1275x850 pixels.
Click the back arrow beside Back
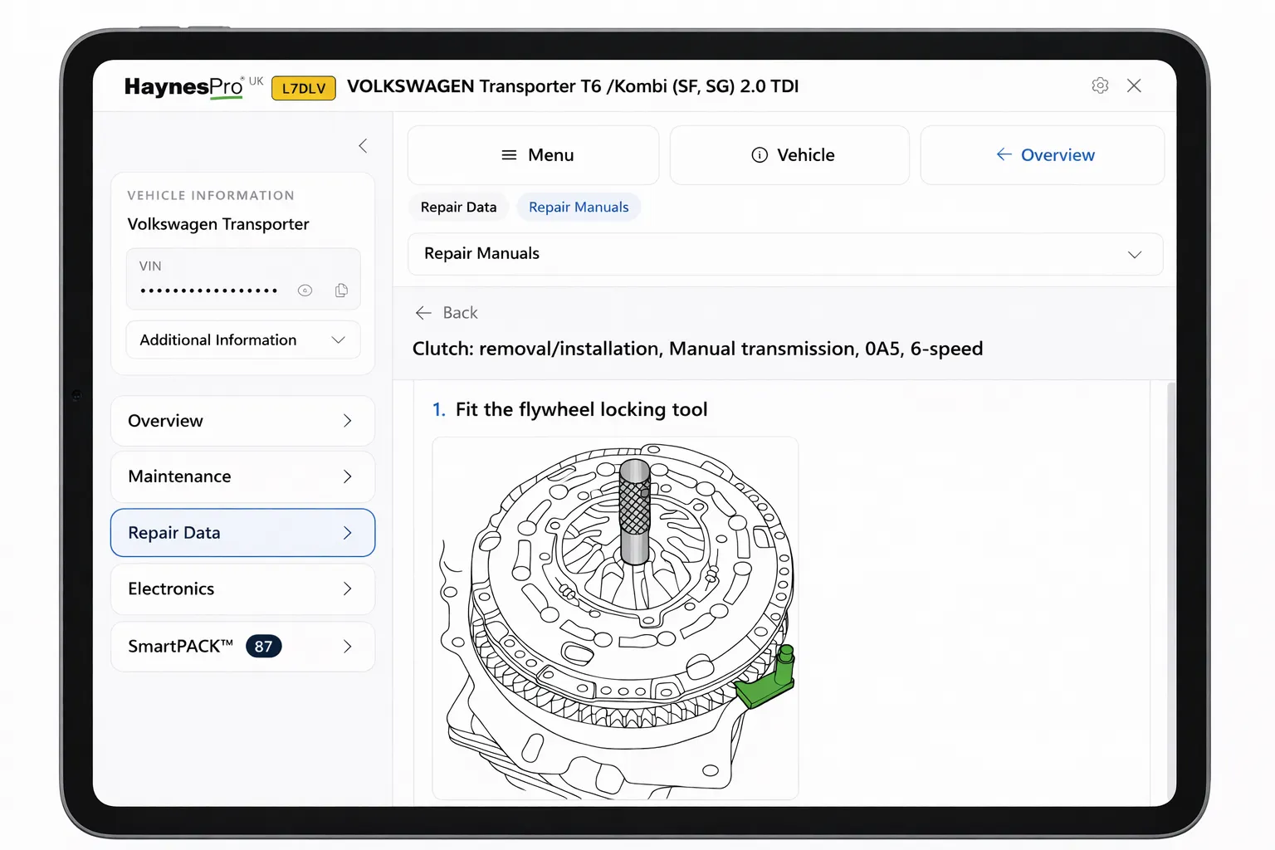click(424, 313)
